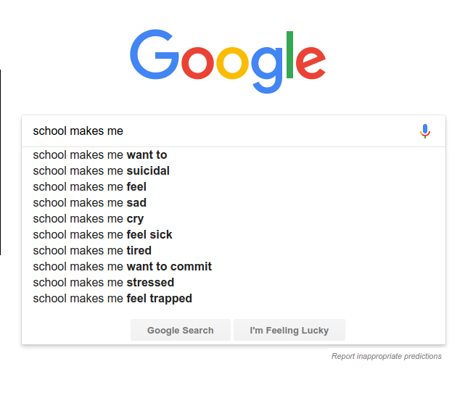473x393 pixels.
Task: Select the "school makes me want to" suggestion
Action: pos(100,154)
